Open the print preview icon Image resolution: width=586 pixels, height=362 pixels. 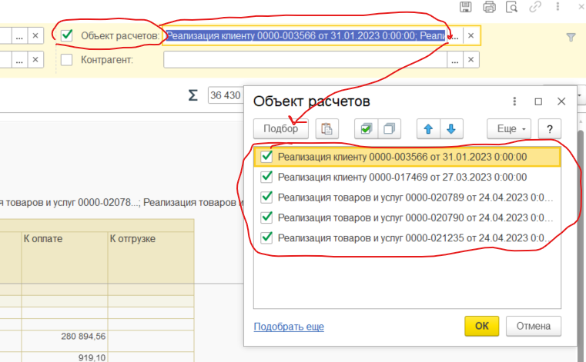coord(511,8)
